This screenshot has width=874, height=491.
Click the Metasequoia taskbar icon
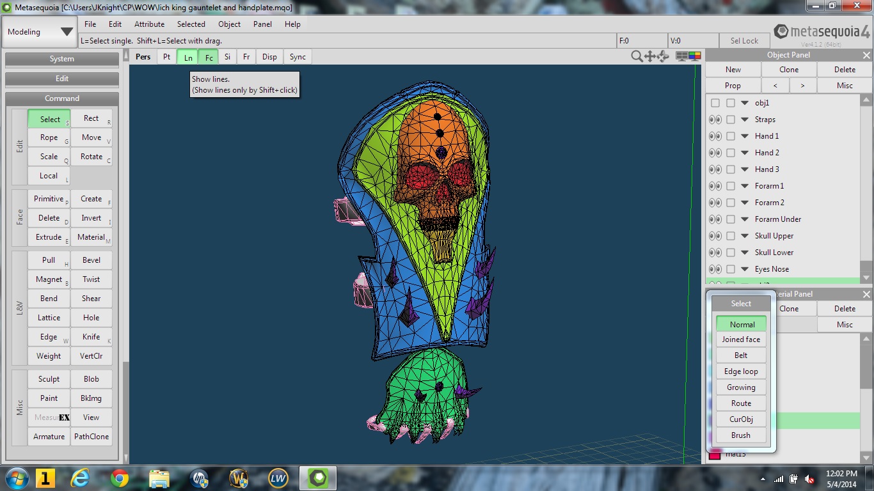[319, 478]
